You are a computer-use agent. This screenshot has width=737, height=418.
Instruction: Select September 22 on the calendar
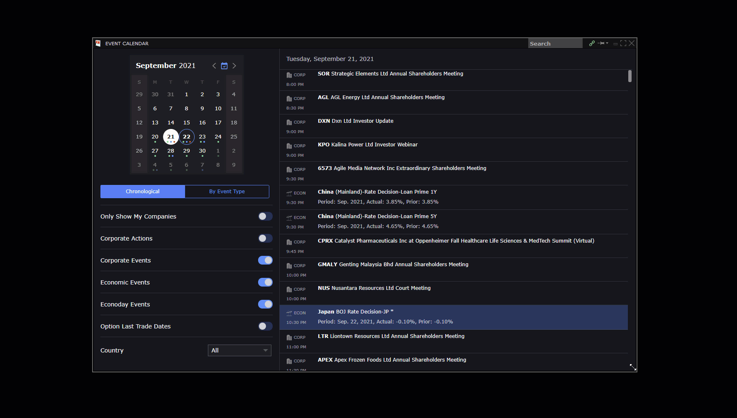[187, 137]
